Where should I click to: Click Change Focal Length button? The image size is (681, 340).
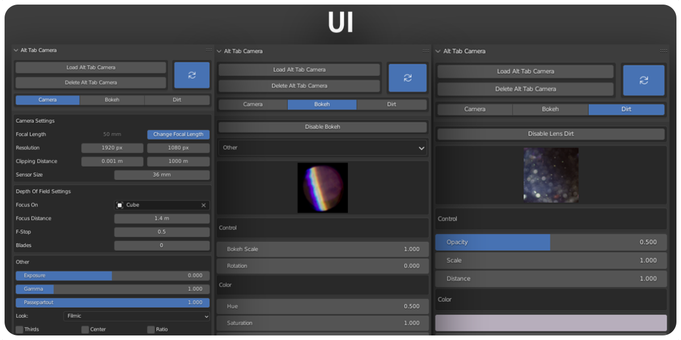(178, 135)
